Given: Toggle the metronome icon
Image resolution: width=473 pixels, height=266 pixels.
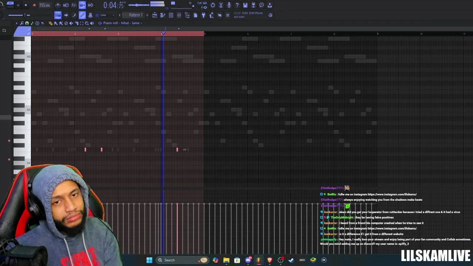Looking at the screenshot, I should 58,5.
